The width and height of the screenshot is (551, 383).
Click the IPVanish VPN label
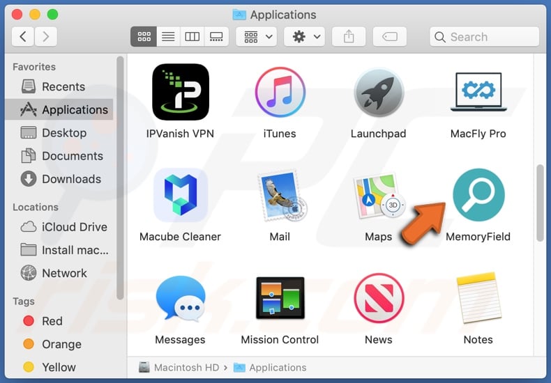(x=180, y=134)
